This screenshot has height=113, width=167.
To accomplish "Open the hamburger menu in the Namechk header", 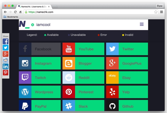I will point(142,24).
